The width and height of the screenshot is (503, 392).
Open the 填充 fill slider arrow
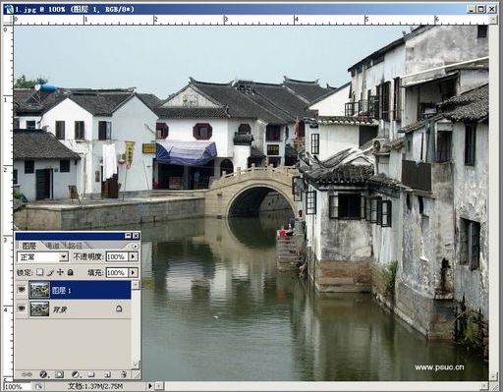tap(133, 272)
